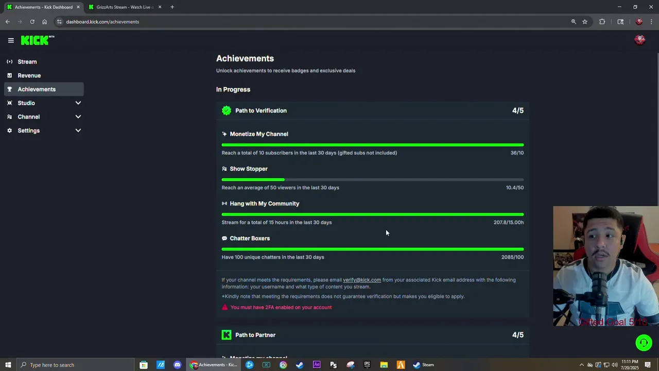Switch to the Achievements - Kick Dashboard tab
The image size is (659, 371).
point(44,7)
